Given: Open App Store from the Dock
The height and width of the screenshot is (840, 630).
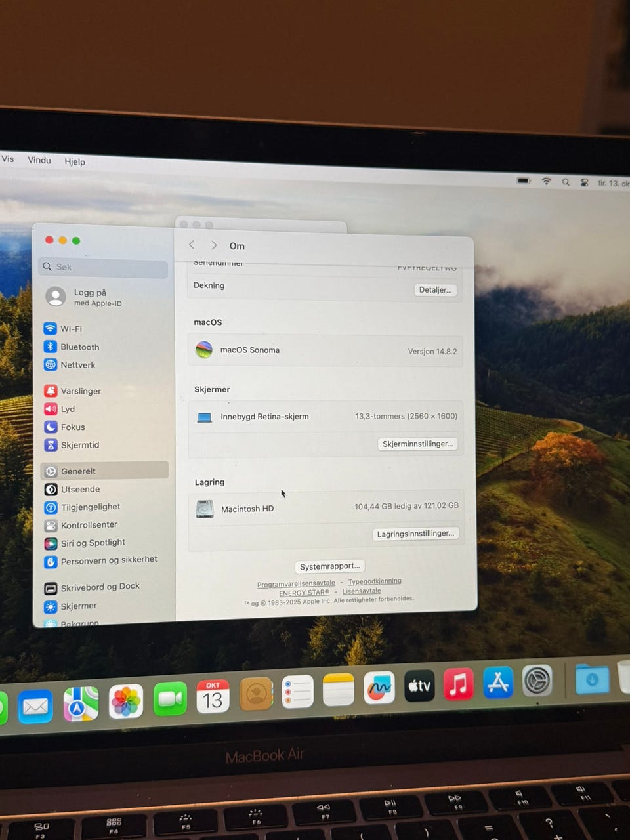Looking at the screenshot, I should pyautogui.click(x=498, y=682).
